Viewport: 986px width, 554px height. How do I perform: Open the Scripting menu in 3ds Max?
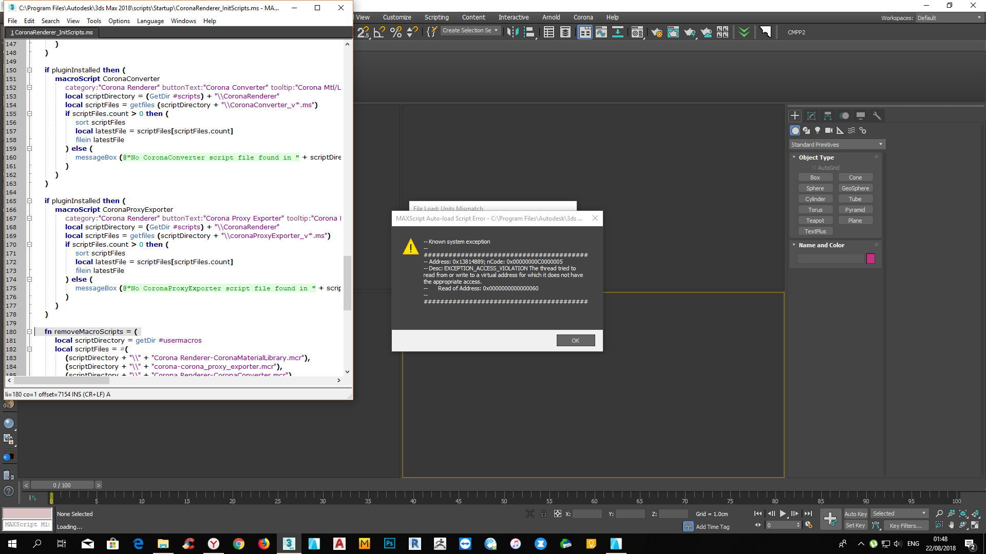[x=437, y=17]
